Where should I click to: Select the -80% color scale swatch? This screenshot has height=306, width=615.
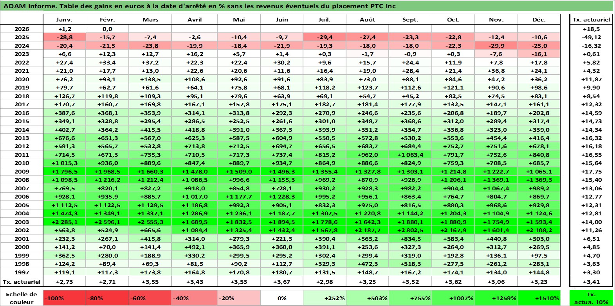click(107, 298)
